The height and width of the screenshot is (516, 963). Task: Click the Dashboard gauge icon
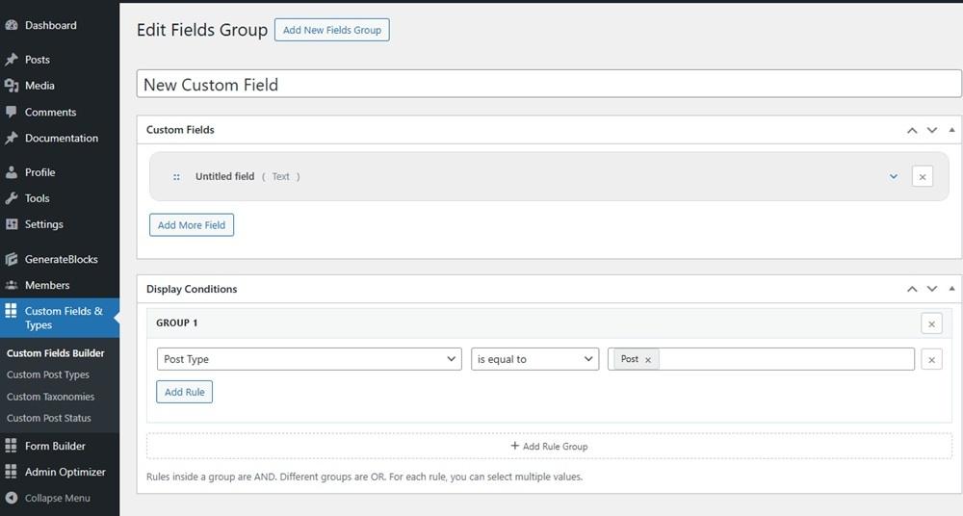pos(11,25)
